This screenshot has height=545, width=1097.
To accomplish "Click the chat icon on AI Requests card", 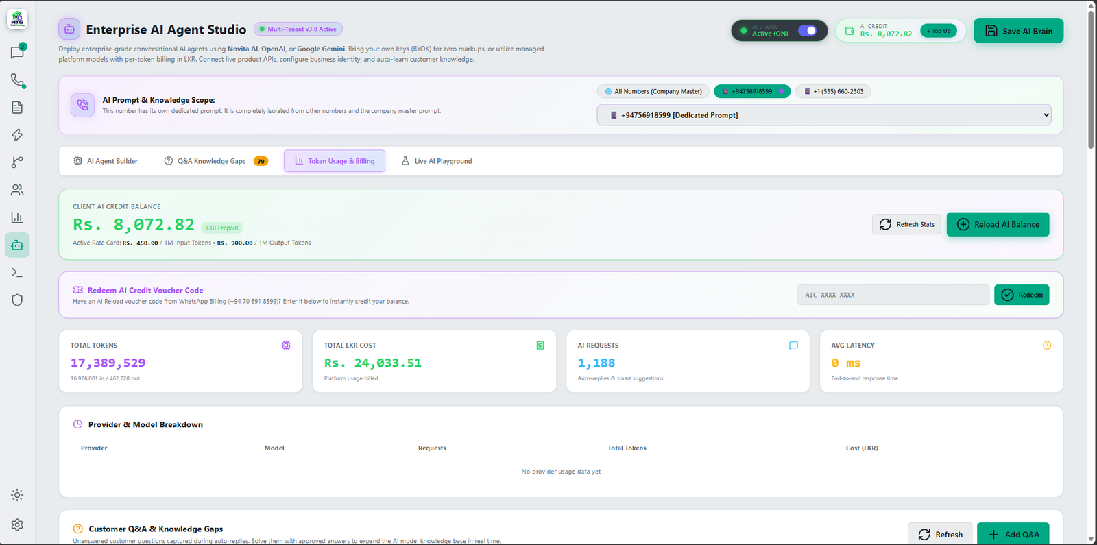I will point(793,346).
